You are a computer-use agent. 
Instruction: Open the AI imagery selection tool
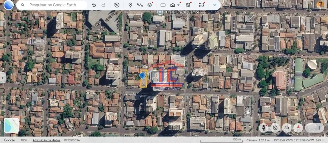click(x=202, y=5)
